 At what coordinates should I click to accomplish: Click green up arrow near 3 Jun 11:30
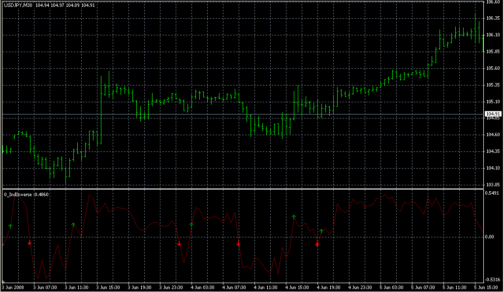[x=73, y=225]
